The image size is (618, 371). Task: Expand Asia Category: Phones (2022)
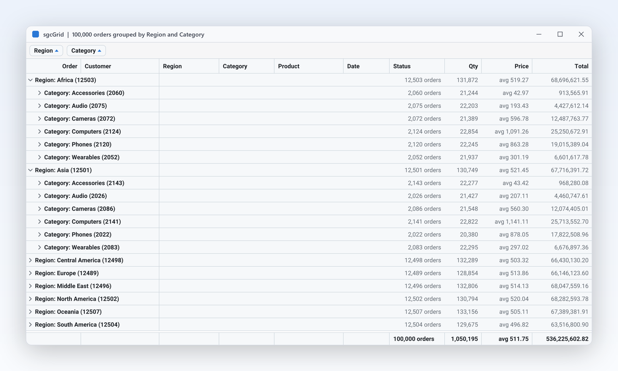pos(40,234)
